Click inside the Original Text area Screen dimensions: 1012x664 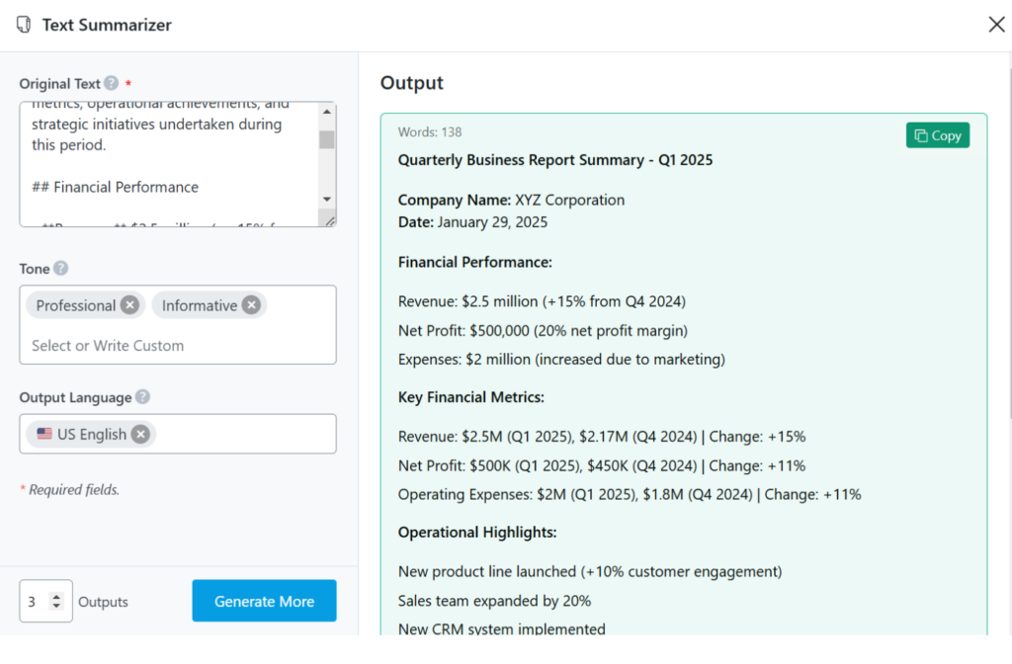[168, 163]
